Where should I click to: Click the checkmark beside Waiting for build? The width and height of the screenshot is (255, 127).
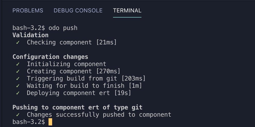pos(18,86)
